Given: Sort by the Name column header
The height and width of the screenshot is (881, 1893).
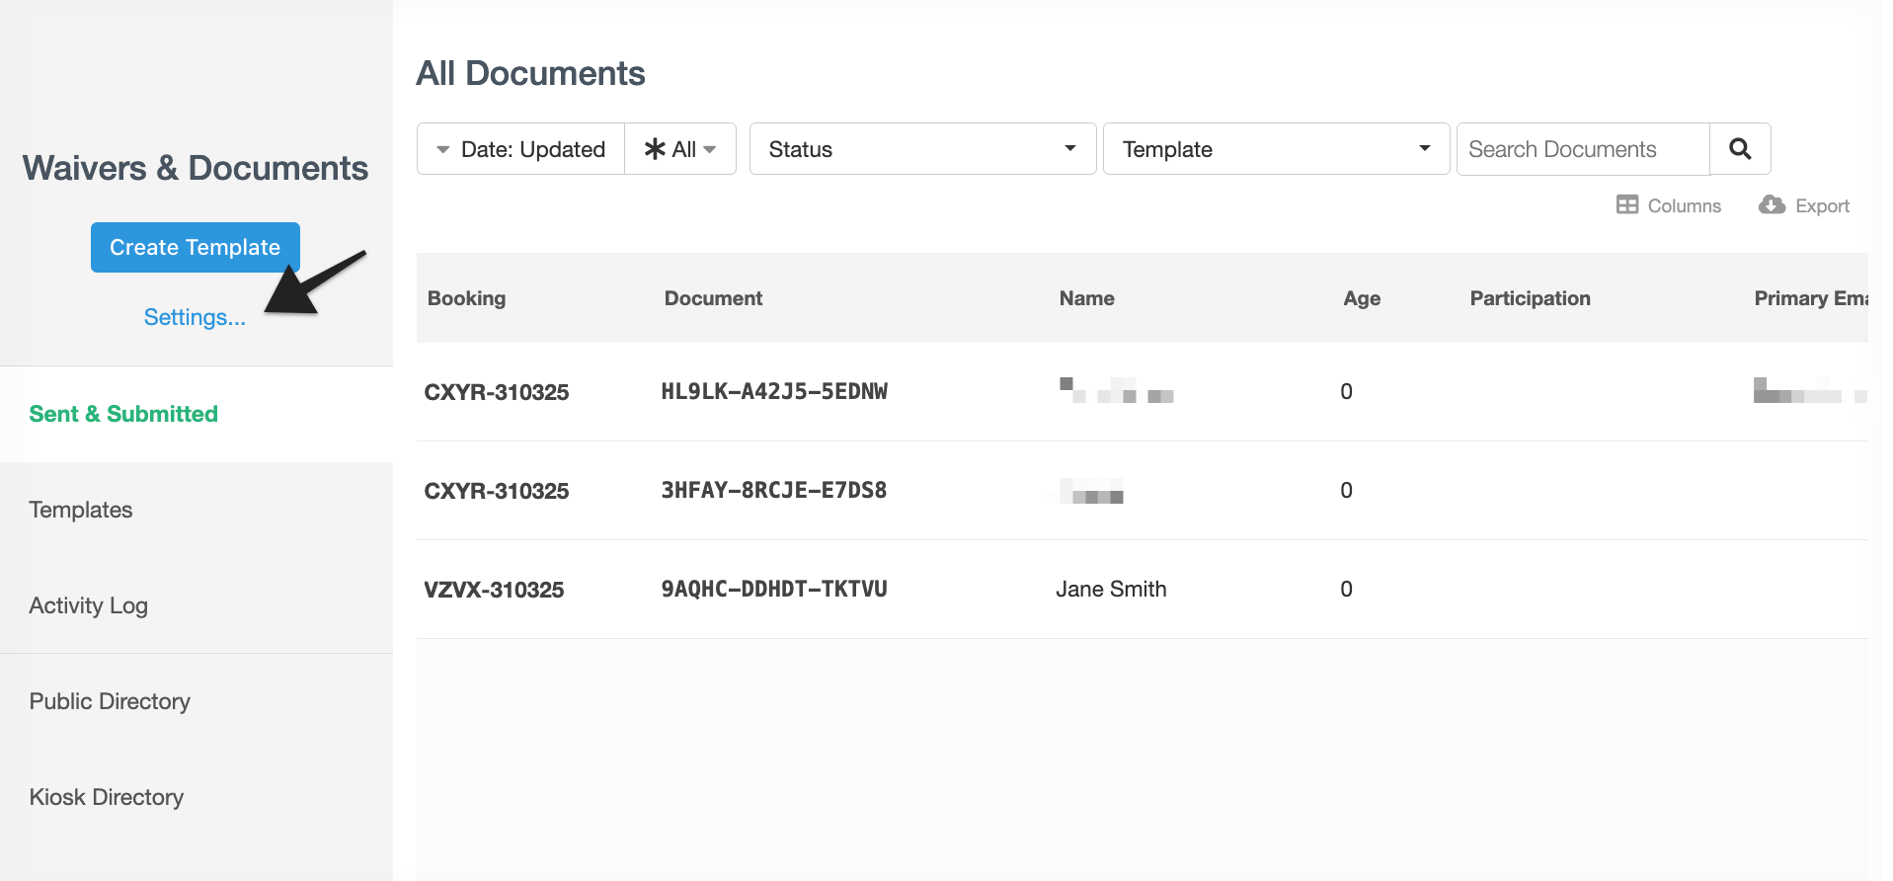Looking at the screenshot, I should (1086, 298).
